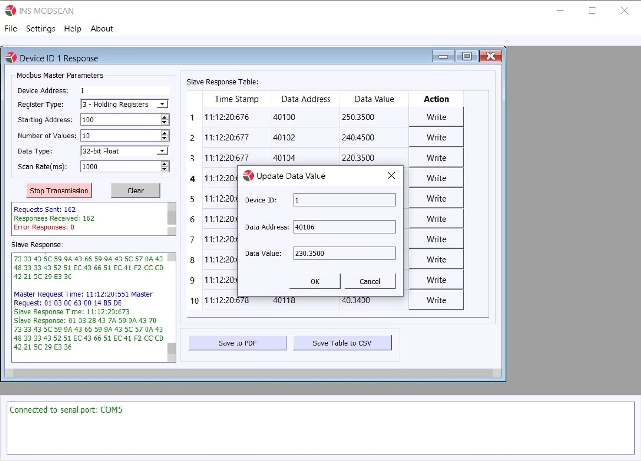Viewport: 641px width, 461px height.
Task: Increase the Starting Address value
Action: [x=164, y=117]
